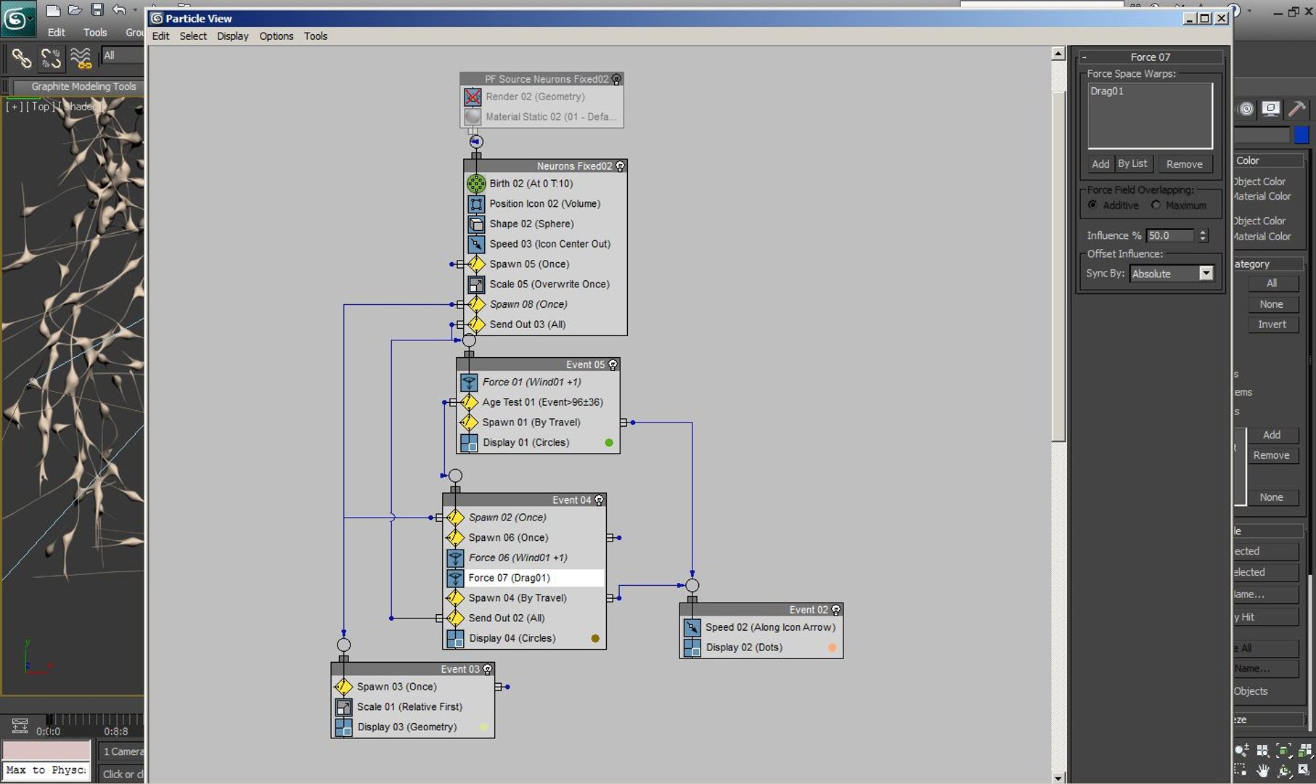Toggle the Neurons Fixed02 event lightbulb
The image size is (1316, 784).
620,166
